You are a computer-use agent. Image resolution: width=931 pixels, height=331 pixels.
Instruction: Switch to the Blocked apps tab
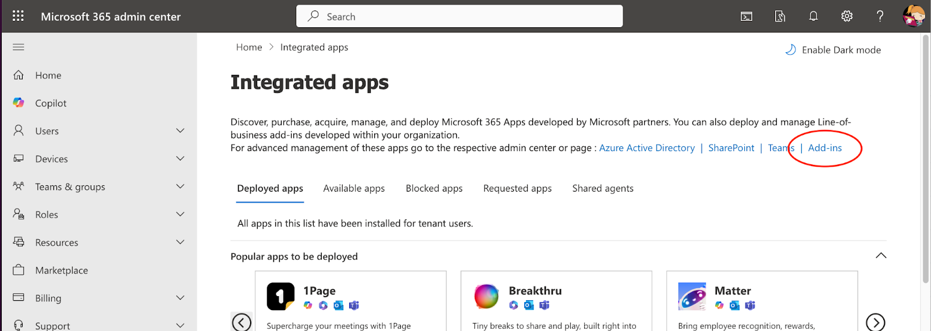click(x=434, y=188)
